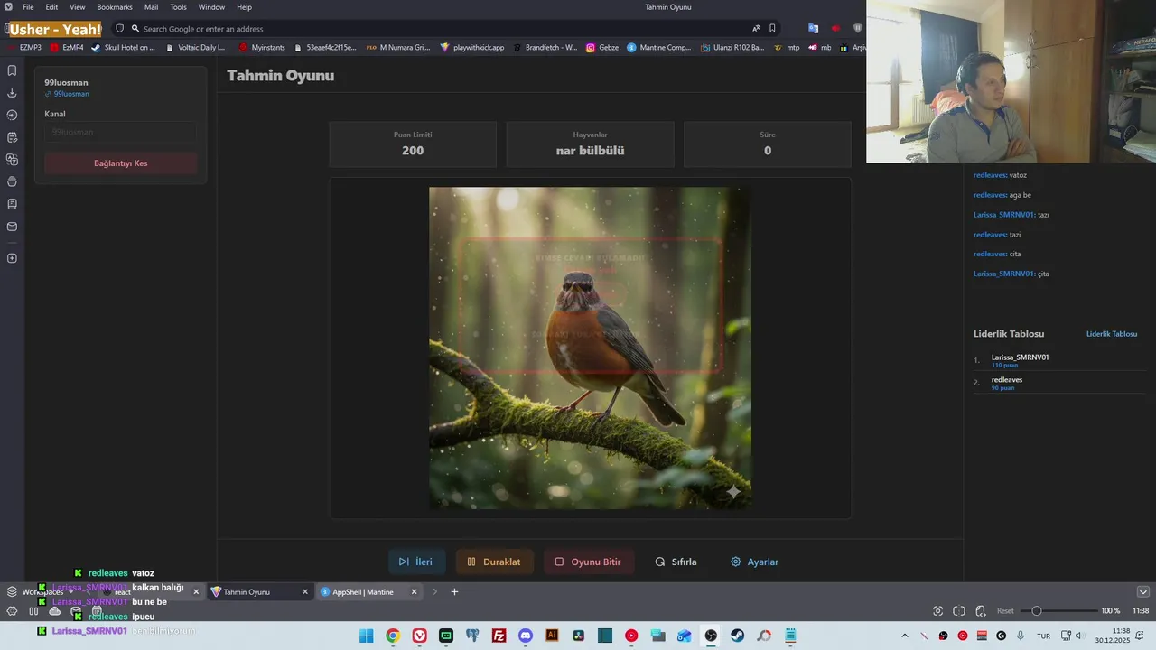Open the playwithkick.app bookmark
Viewport: 1156px width, 650px height.
click(x=471, y=48)
